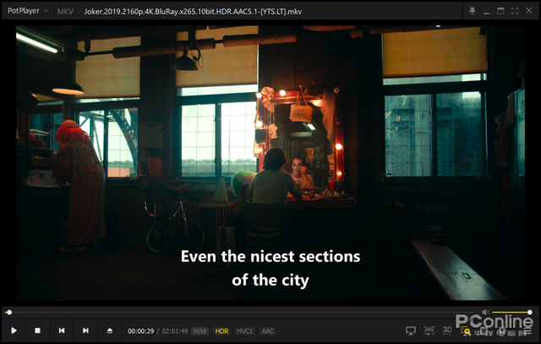Jump to the previous file or chapter
The image size is (541, 344).
point(62,330)
